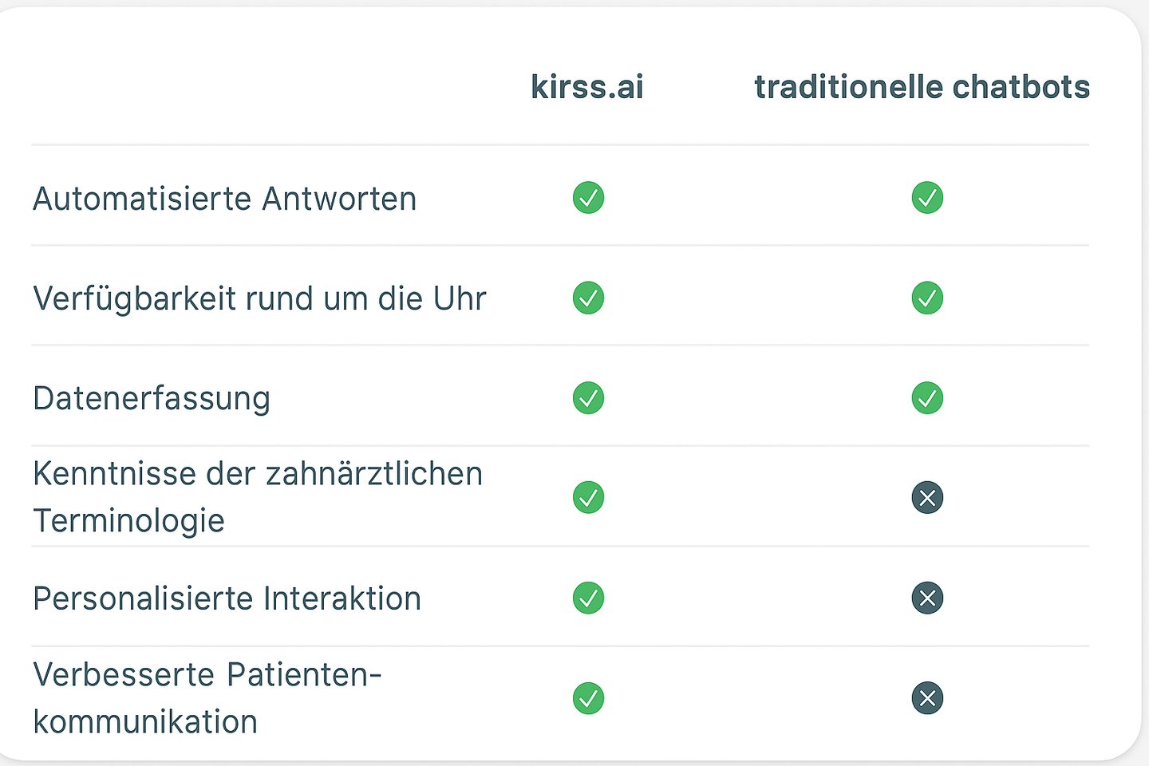The width and height of the screenshot is (1149, 766).
Task: Click the X icon for Verbesserte Patientenkommunikation
Action: 927,698
